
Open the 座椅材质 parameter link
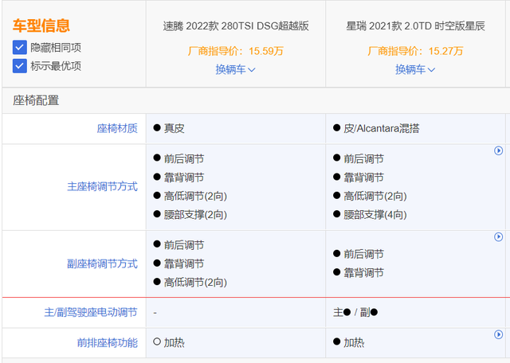(x=117, y=128)
